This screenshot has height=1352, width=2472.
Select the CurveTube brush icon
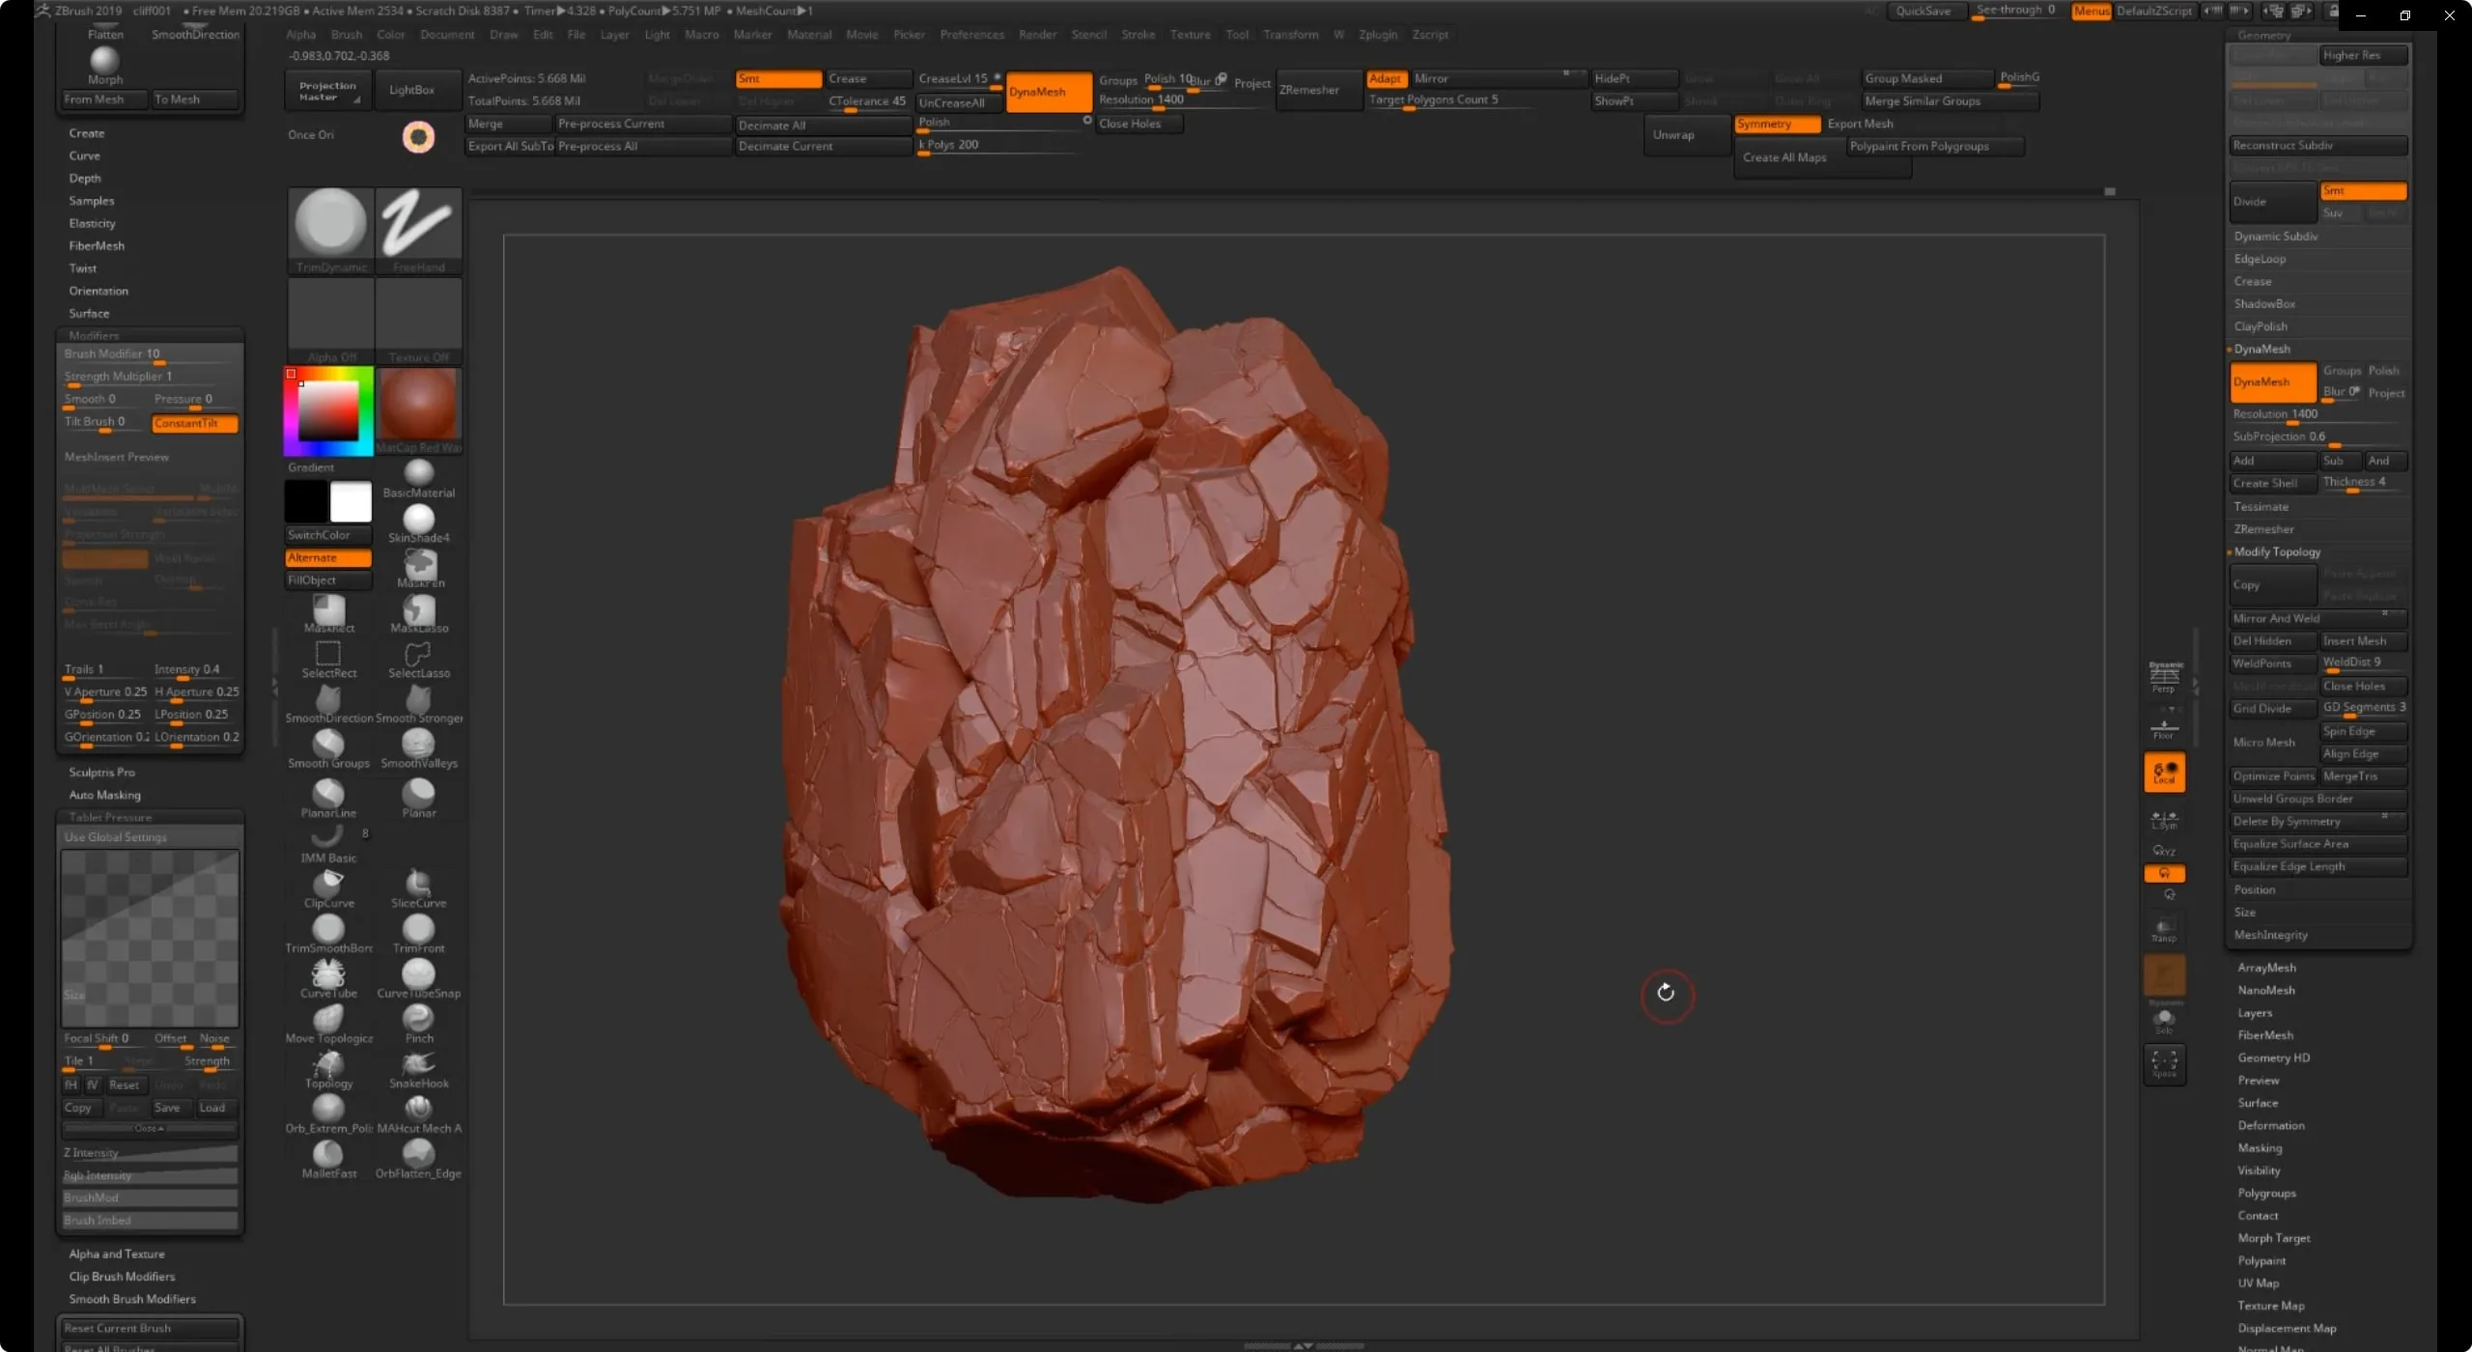coord(328,973)
